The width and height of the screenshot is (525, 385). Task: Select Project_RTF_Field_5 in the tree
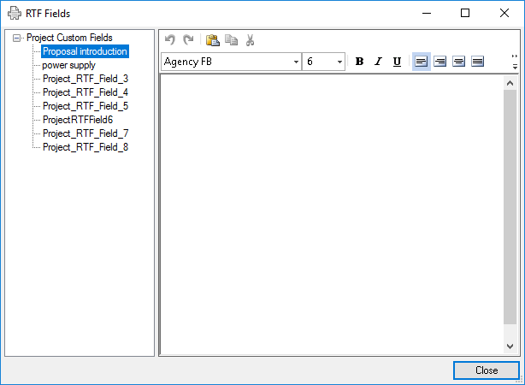[x=85, y=106]
